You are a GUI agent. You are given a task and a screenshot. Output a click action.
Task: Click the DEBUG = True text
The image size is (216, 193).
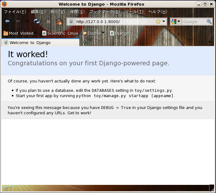coord(116,107)
